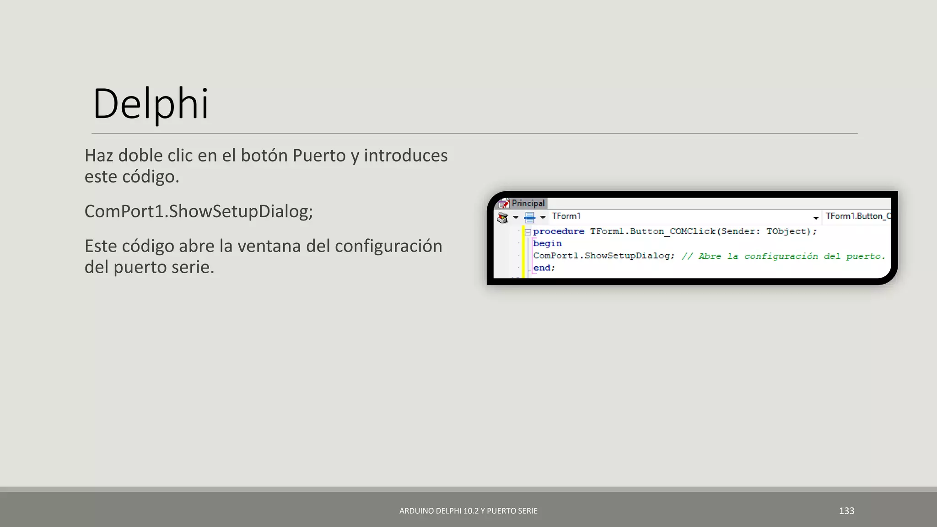Open the TForm1 class combo box
Image resolution: width=937 pixels, height=527 pixels.
(x=685, y=216)
